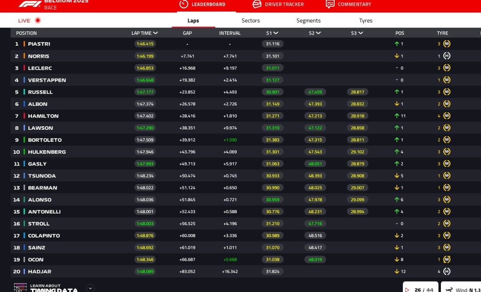Image resolution: width=481 pixels, height=292 pixels.
Task: Open the Leaderboard stopwatch icon
Action: click(184, 4)
